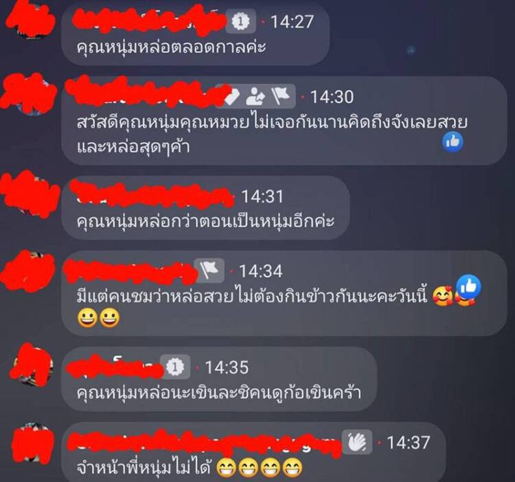Open the 14:34 timestamp link
515x482 pixels.
click(x=260, y=271)
